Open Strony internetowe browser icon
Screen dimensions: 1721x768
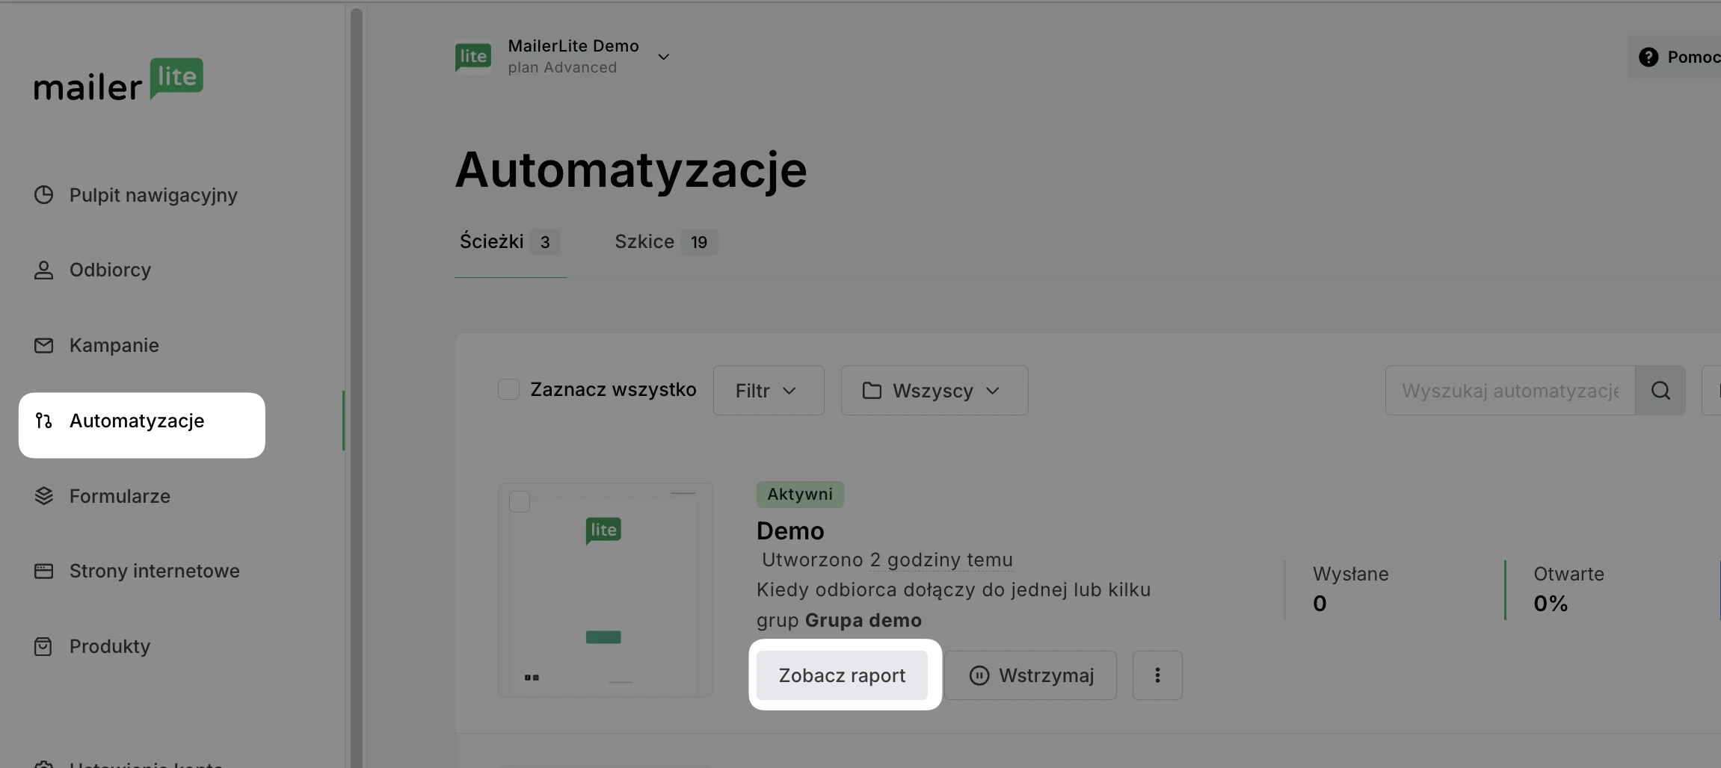(x=44, y=572)
